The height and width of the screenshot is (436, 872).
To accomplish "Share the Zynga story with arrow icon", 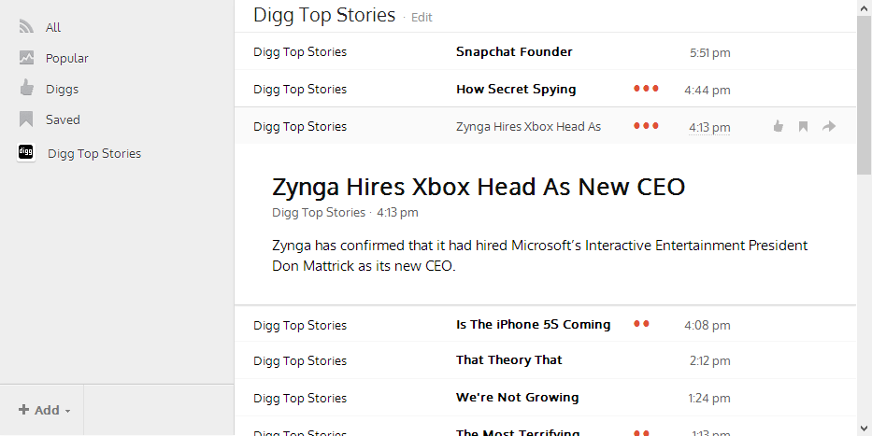I will click(x=829, y=127).
